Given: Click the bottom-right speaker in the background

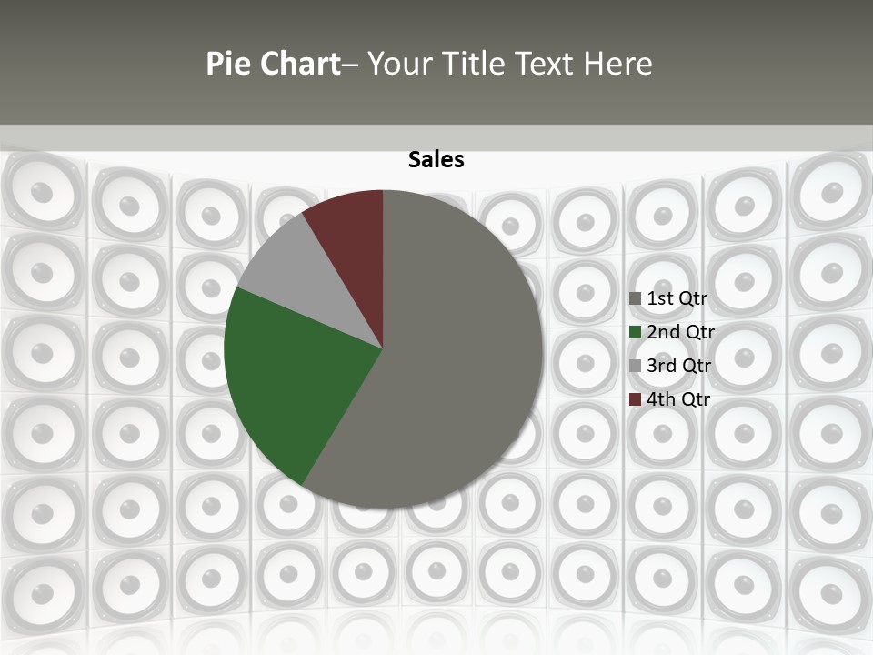Looking at the screenshot, I should click(829, 594).
